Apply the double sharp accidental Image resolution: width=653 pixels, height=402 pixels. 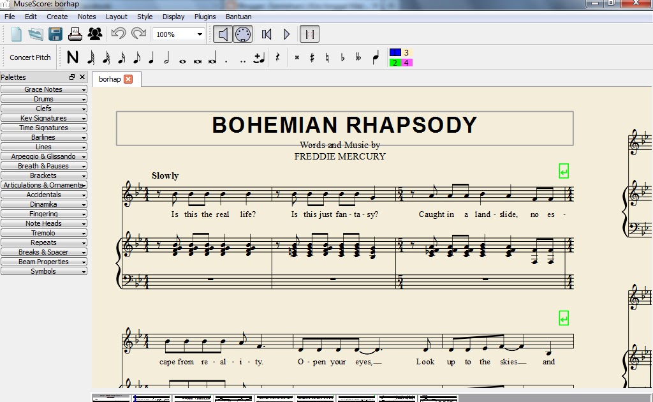point(297,57)
